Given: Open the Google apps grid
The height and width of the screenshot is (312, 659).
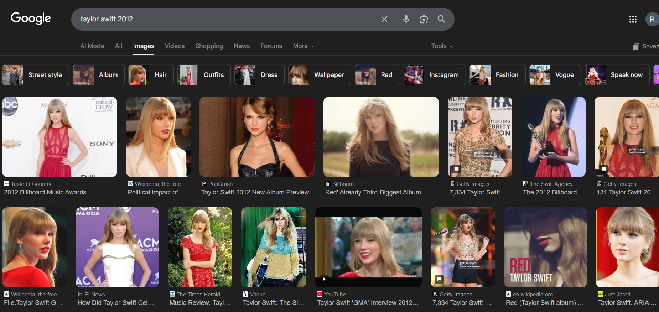Looking at the screenshot, I should 633,19.
